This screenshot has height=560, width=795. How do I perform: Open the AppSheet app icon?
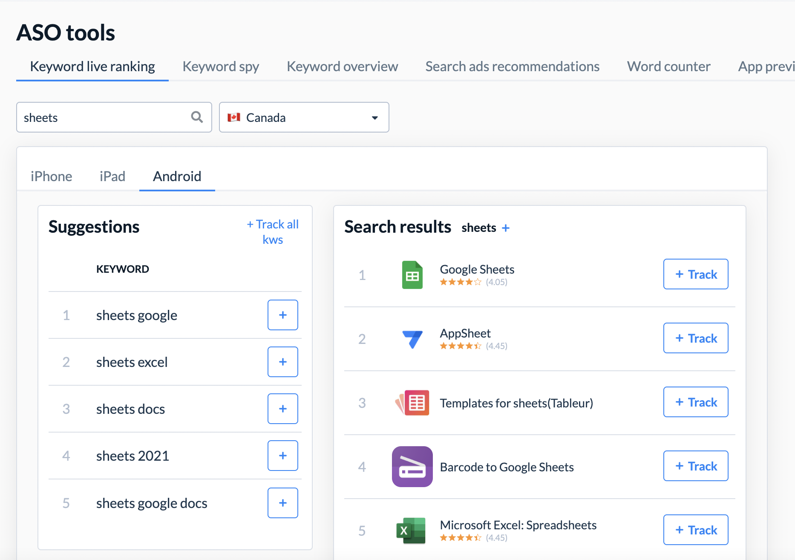pos(412,339)
